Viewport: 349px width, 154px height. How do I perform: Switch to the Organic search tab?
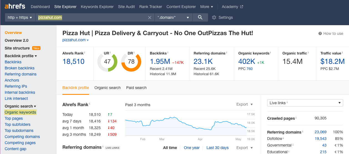click(107, 88)
